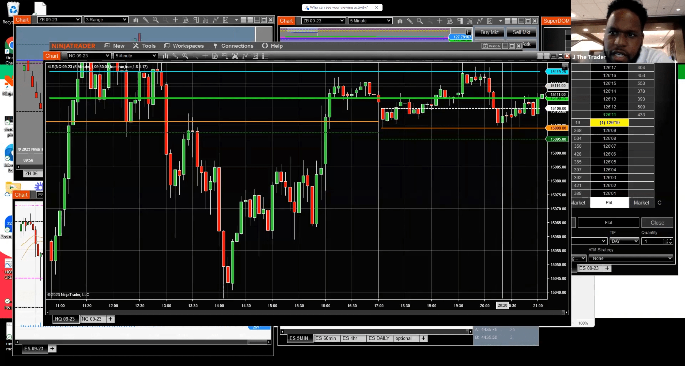The image size is (685, 366).
Task: Click Buy Mkt button
Action: point(489,32)
